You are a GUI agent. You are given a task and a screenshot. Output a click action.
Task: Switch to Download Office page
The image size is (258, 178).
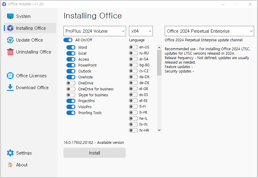30,88
